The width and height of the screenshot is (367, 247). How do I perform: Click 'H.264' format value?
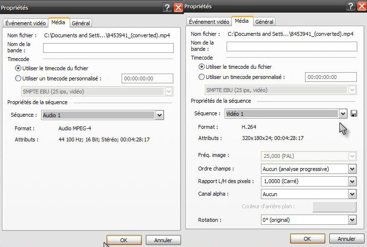coord(249,127)
